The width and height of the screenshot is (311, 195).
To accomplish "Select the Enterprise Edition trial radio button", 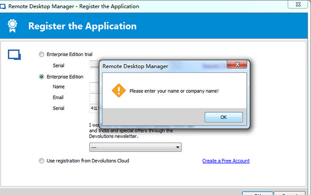I will [x=42, y=54].
